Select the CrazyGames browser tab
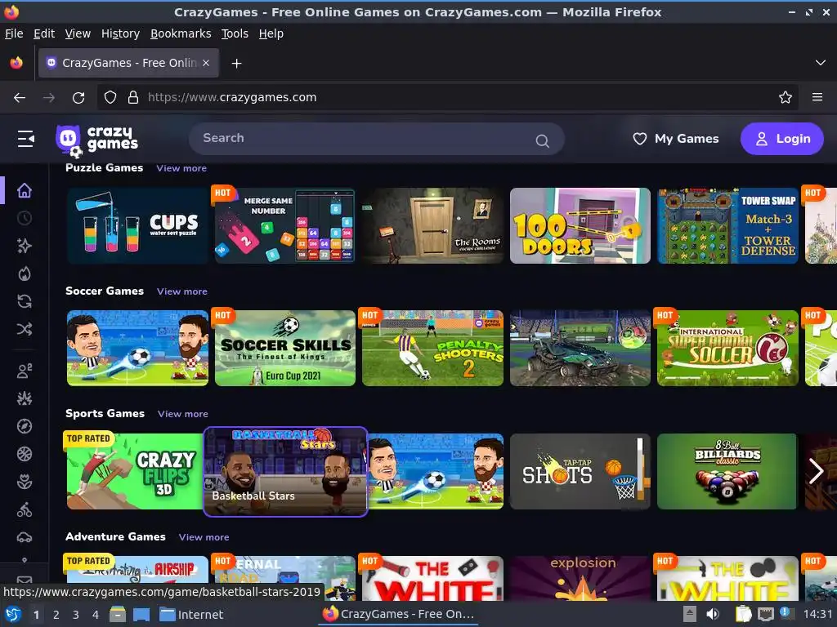 [128, 63]
